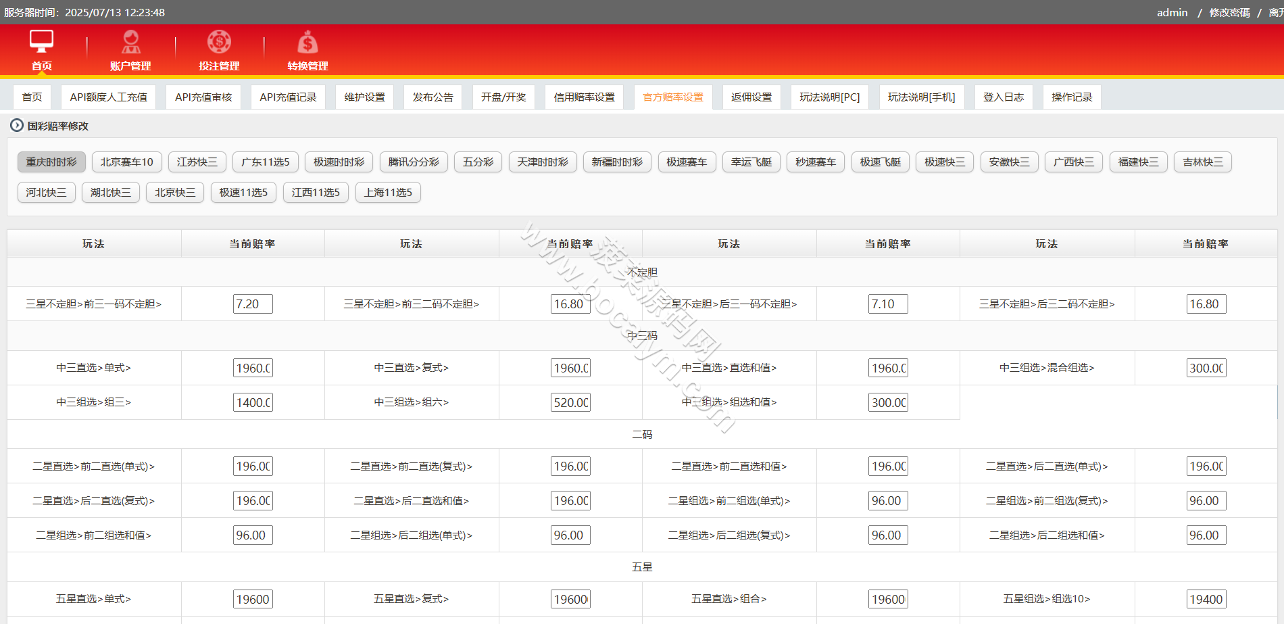Select the 腾讯分分彩 lottery button
Image resolution: width=1284 pixels, height=624 pixels.
tap(414, 162)
